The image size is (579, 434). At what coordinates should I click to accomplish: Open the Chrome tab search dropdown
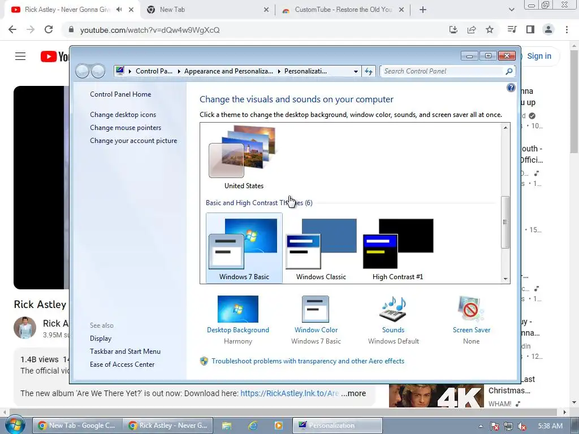click(x=511, y=10)
